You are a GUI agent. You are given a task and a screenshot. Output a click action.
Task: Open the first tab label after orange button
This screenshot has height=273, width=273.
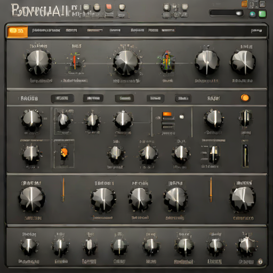46,30
